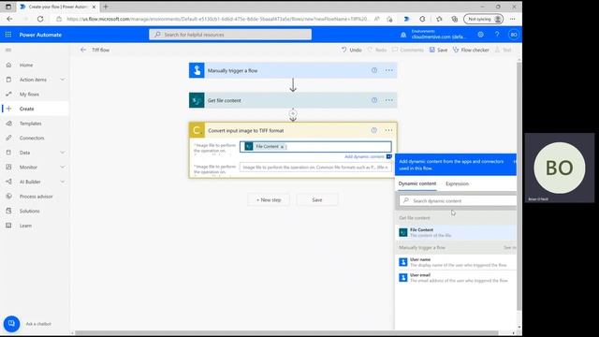Remove the File Content token
Viewport: 599px width, 337px height.
point(282,147)
